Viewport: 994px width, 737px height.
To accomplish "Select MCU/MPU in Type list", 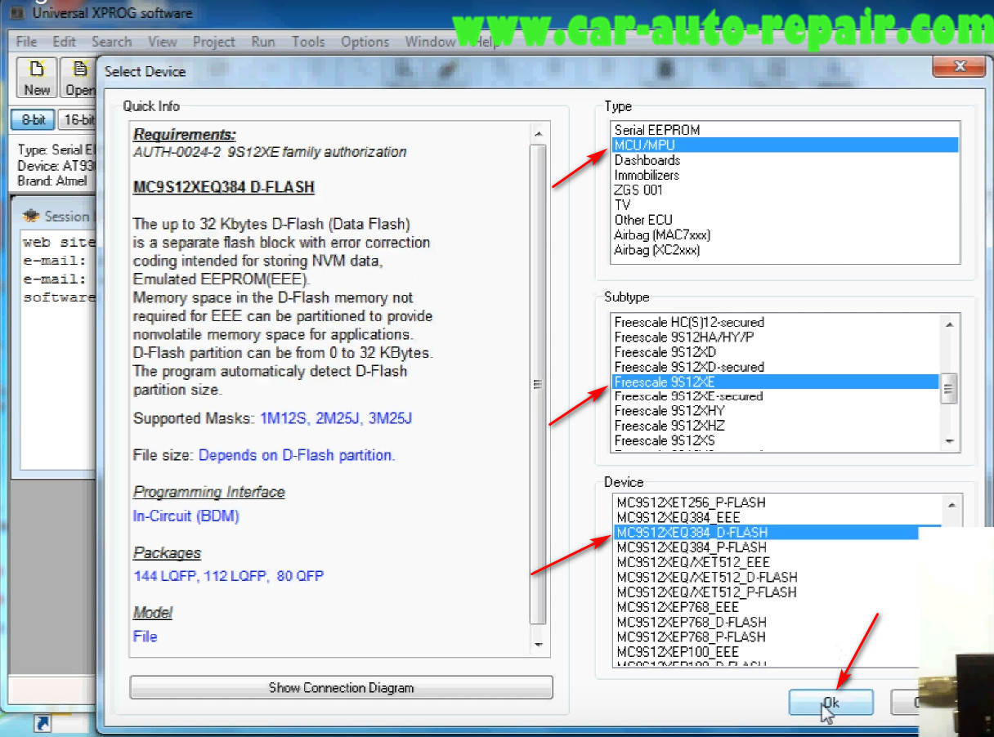I will (x=784, y=145).
